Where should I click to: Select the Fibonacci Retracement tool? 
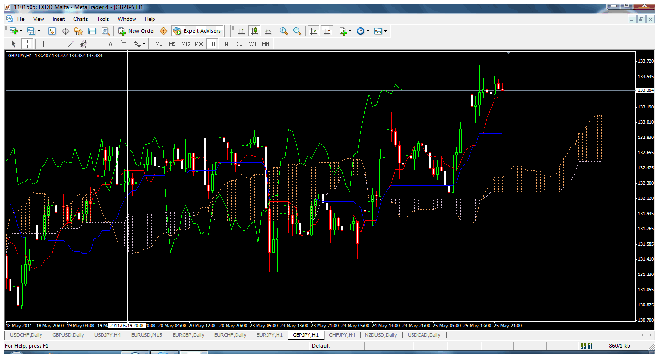coord(97,44)
